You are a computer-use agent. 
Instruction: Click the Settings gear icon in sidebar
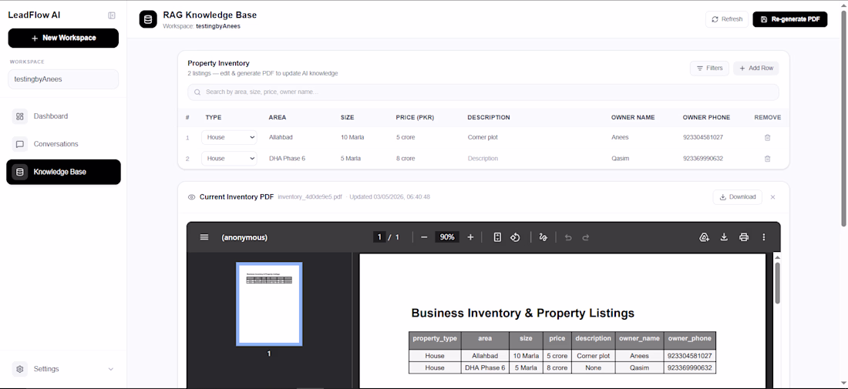pos(20,369)
